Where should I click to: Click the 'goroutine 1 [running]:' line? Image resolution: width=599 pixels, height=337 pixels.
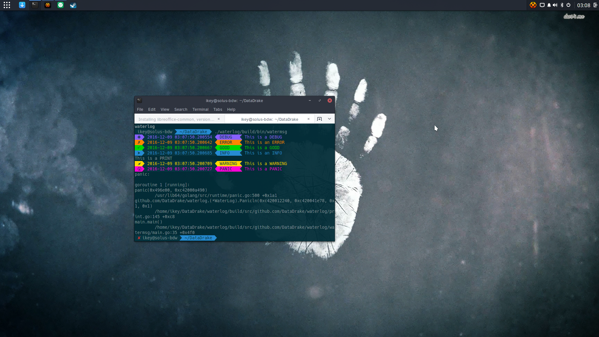coord(162,185)
